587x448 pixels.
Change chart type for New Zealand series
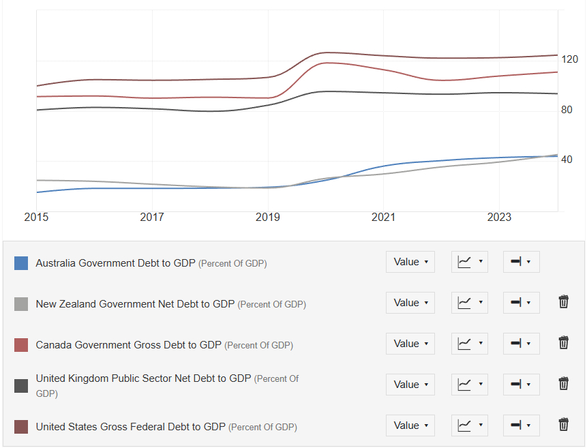[469, 303]
